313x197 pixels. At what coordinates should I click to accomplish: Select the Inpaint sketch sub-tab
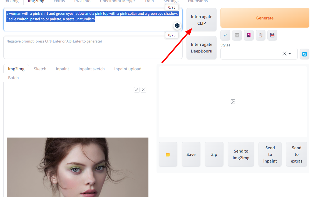click(91, 69)
